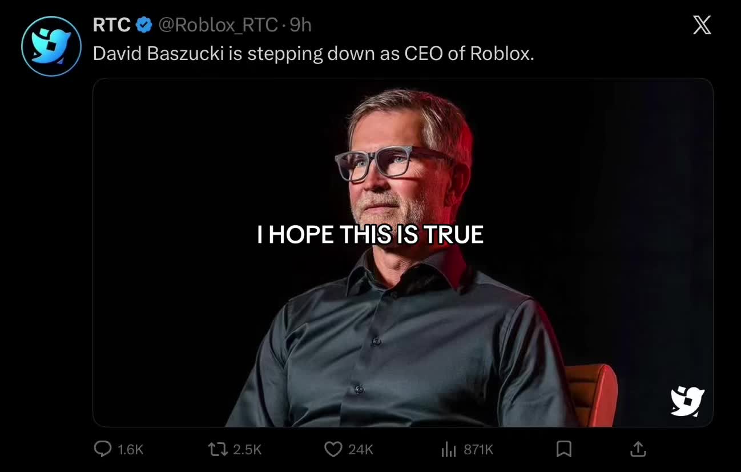Click the reply speech bubble icon
The image size is (741, 472).
click(x=102, y=450)
